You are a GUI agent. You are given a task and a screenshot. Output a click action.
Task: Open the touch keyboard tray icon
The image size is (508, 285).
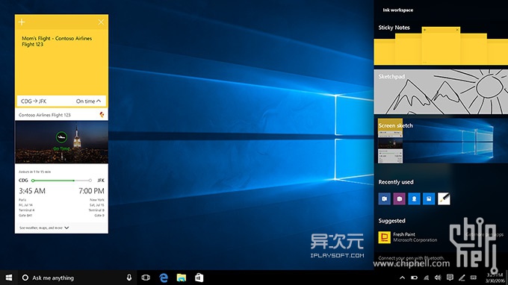[474, 278]
